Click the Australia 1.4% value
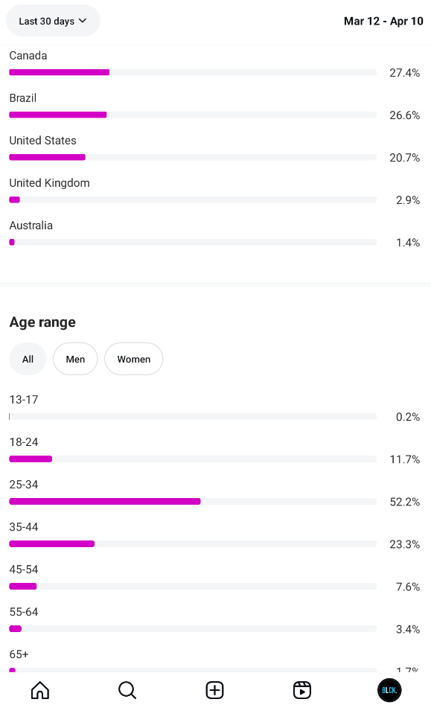 [408, 243]
